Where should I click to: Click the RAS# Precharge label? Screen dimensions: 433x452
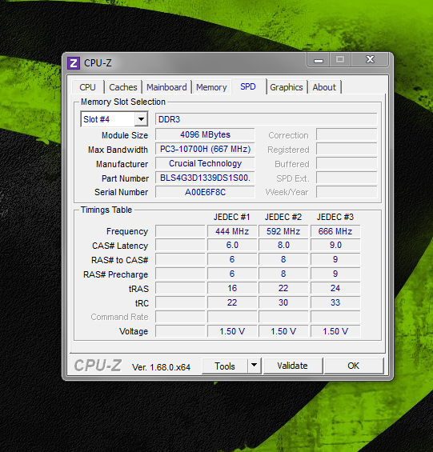[115, 274]
